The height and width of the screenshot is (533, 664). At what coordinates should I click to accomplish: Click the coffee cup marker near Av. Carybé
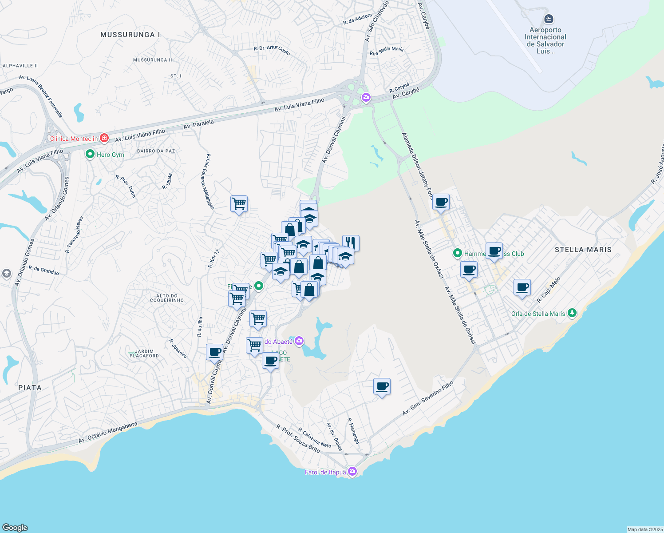(441, 202)
